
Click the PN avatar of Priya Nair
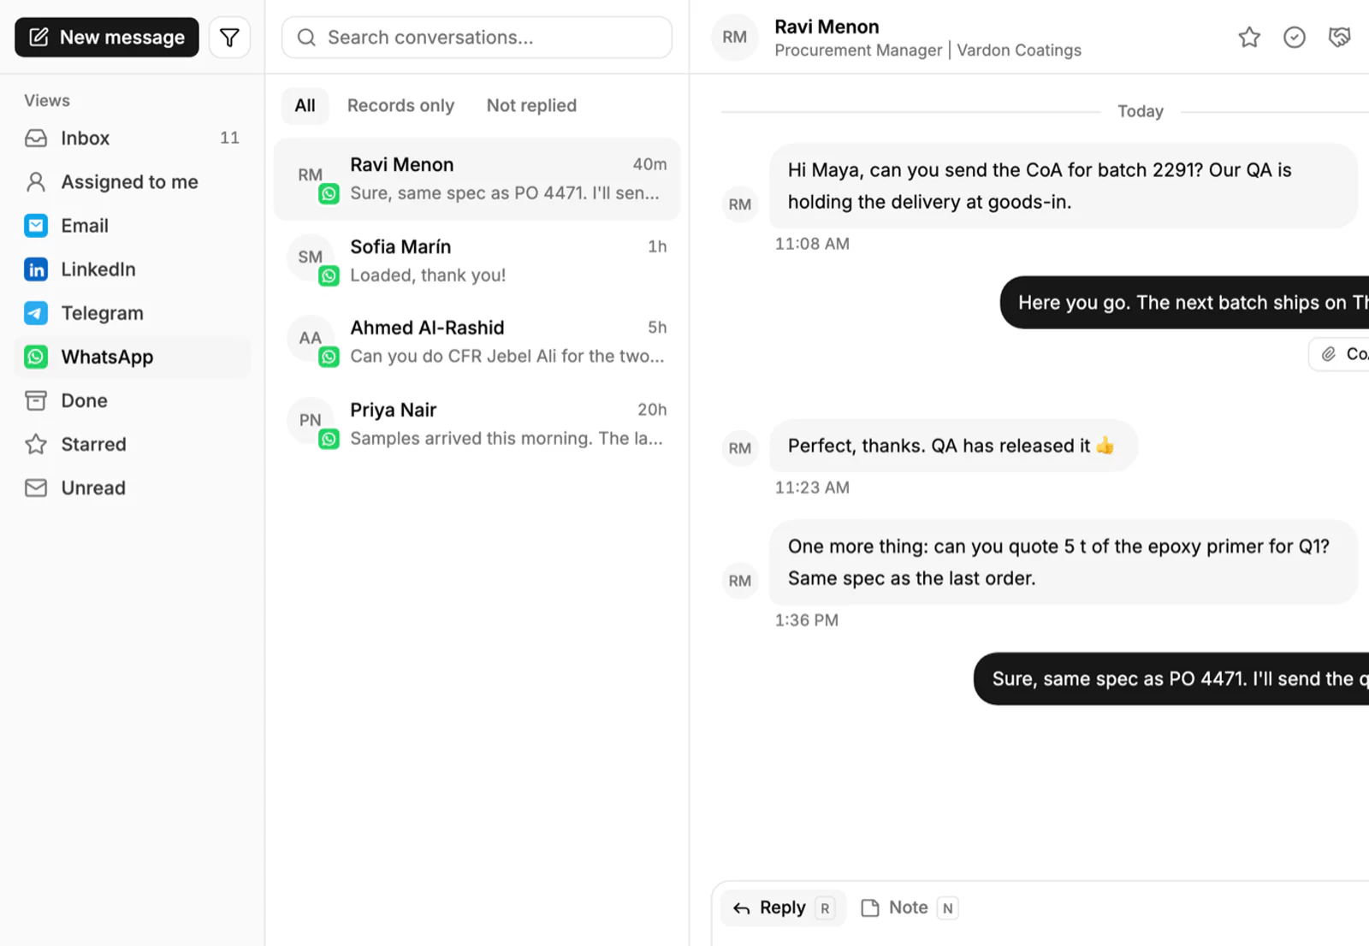pos(310,420)
